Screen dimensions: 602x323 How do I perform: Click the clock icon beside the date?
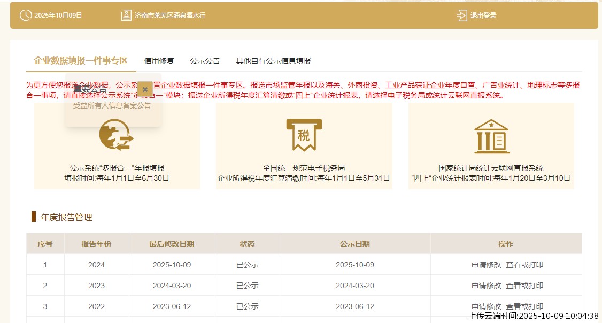pyautogui.click(x=25, y=16)
